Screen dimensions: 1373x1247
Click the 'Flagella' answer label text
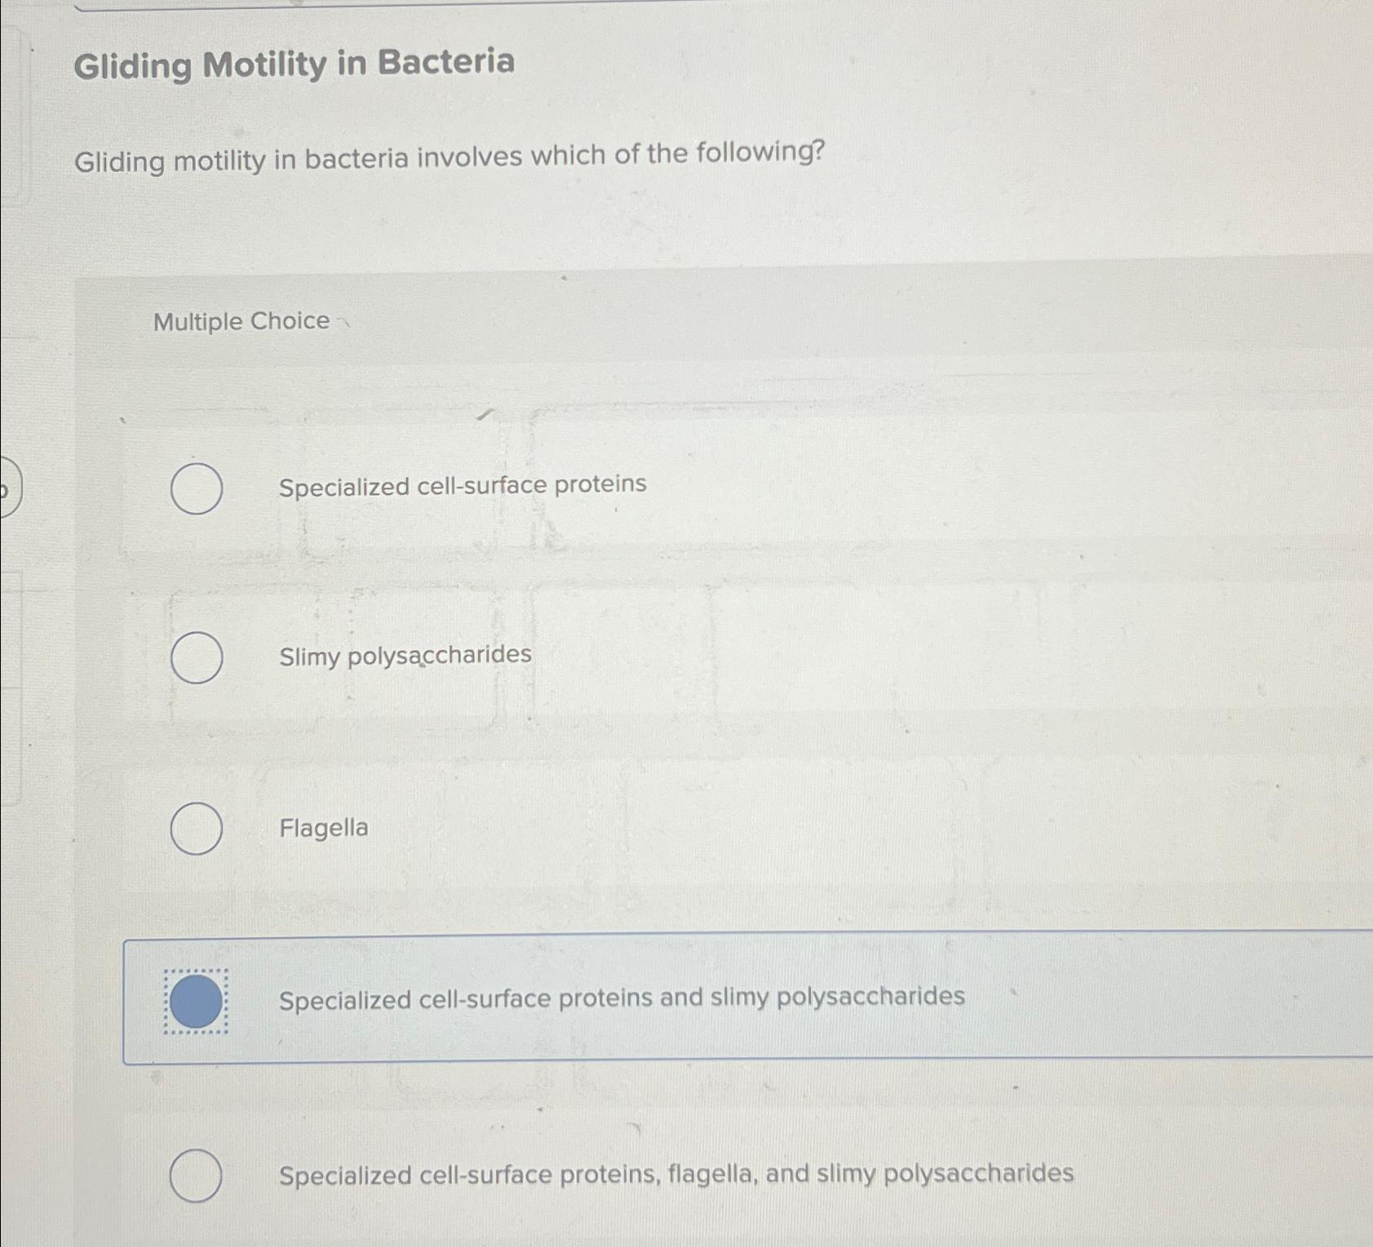pos(323,829)
